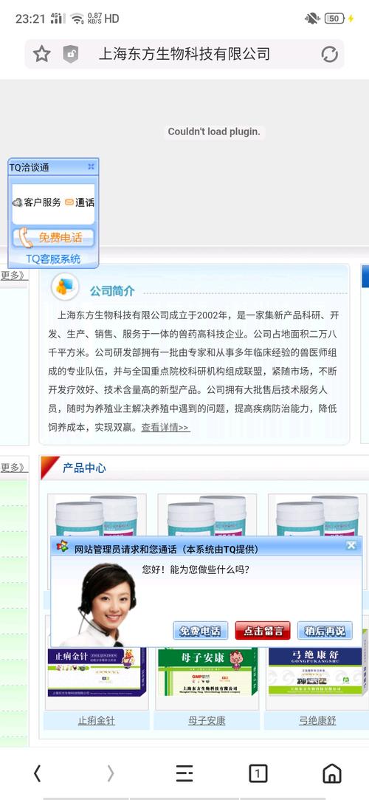369x800 pixels.
Task: Open the 母子安康 product link
Action: coord(207,721)
